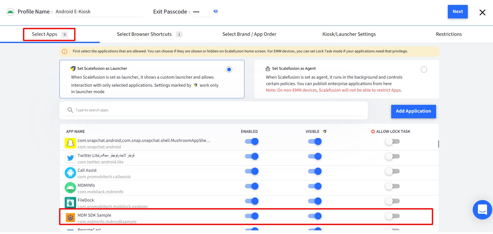493x234 pixels.
Task: Switch to Select Browser Shortcuts tab
Action: [144, 34]
